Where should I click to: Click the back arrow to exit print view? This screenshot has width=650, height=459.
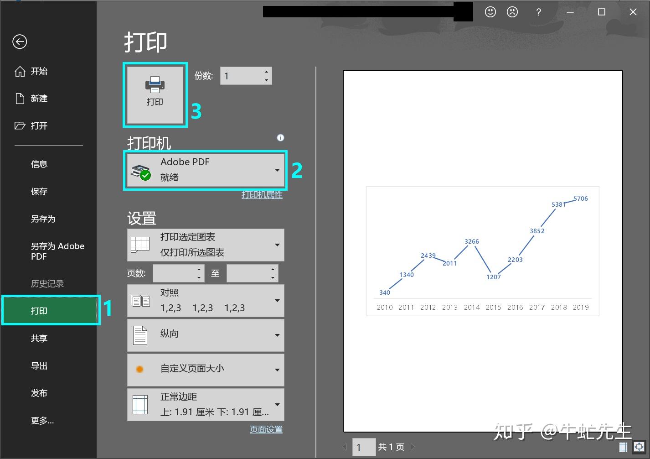(x=19, y=42)
